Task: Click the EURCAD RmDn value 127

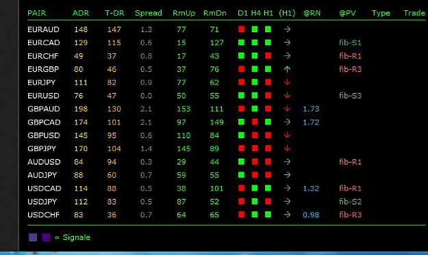Action: 216,43
